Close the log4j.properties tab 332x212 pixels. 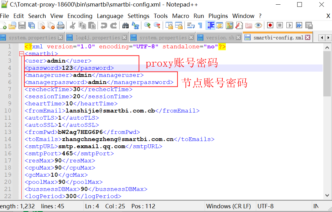(x=125, y=38)
